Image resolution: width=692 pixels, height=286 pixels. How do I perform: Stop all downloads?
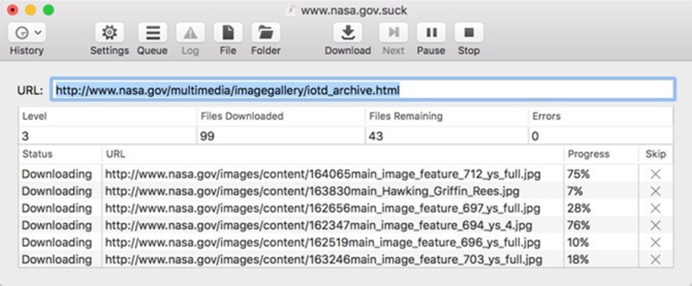tap(469, 33)
